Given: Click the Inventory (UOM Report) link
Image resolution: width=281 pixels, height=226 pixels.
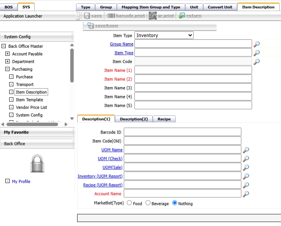Looking at the screenshot, I should pyautogui.click(x=100, y=176).
